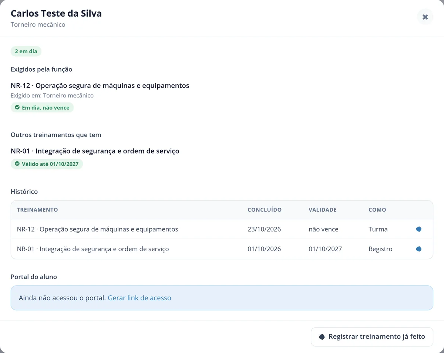The image size is (444, 353).
Task: Click the CONCLUÍDO column header
Action: click(x=265, y=210)
